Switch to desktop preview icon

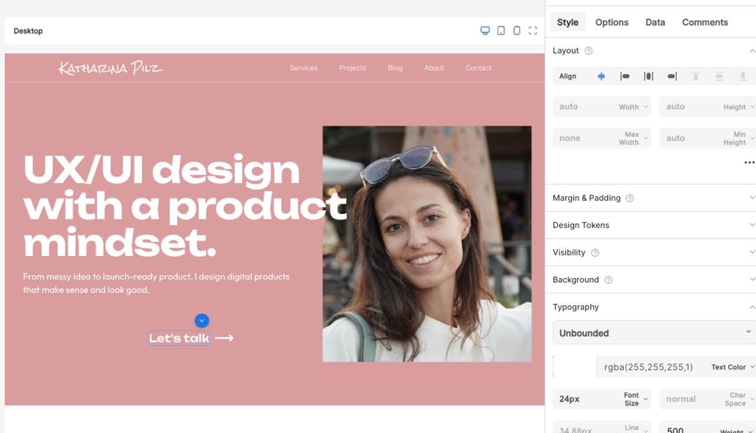485,31
